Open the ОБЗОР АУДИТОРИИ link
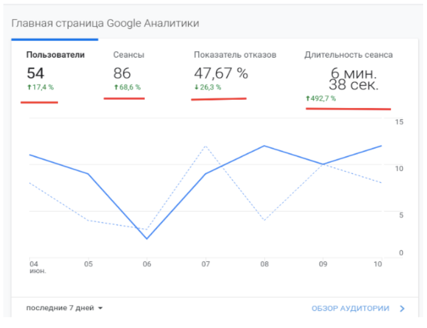 (350, 308)
